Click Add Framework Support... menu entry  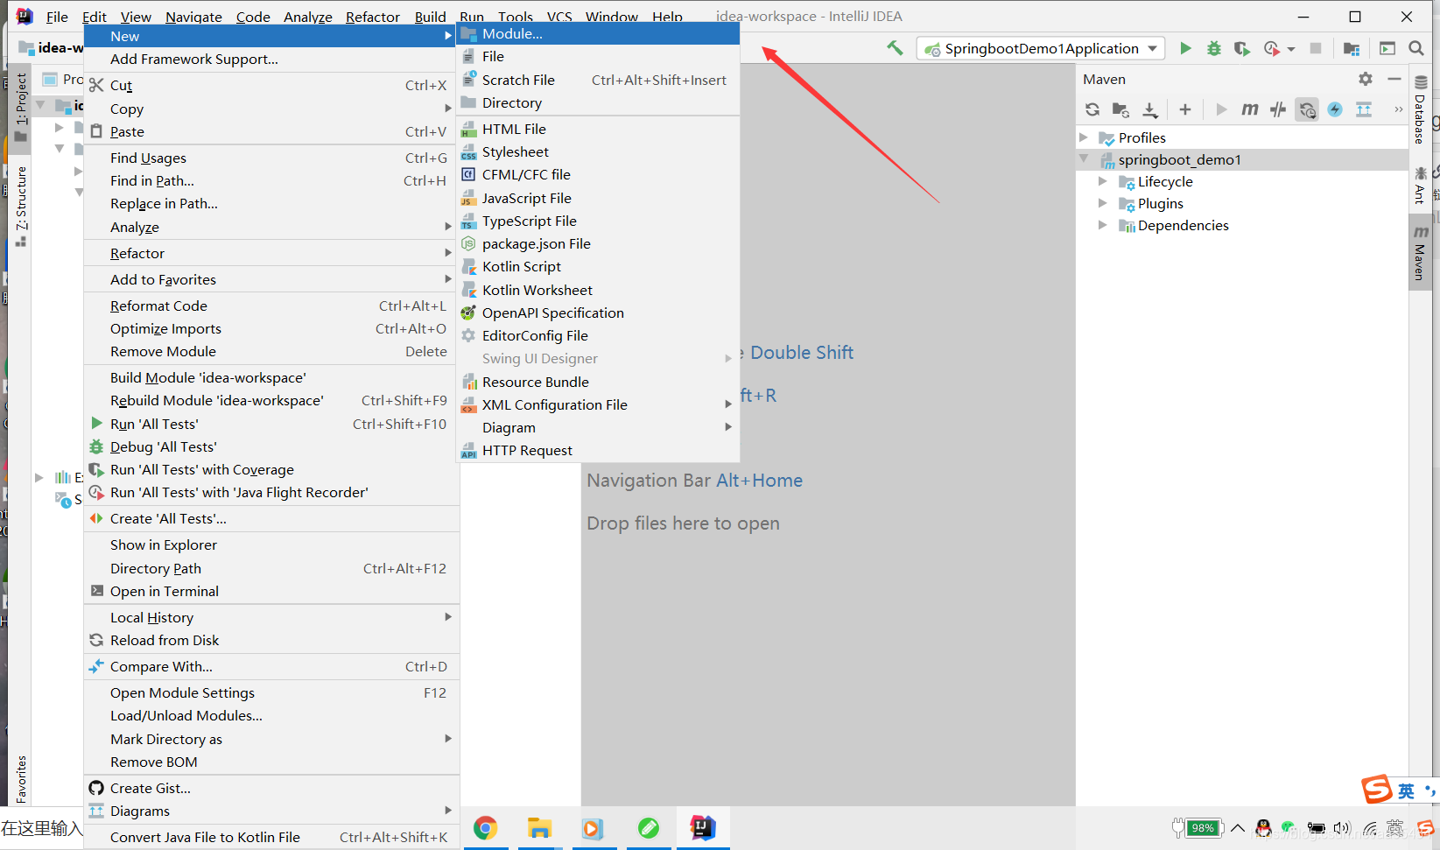click(271, 59)
